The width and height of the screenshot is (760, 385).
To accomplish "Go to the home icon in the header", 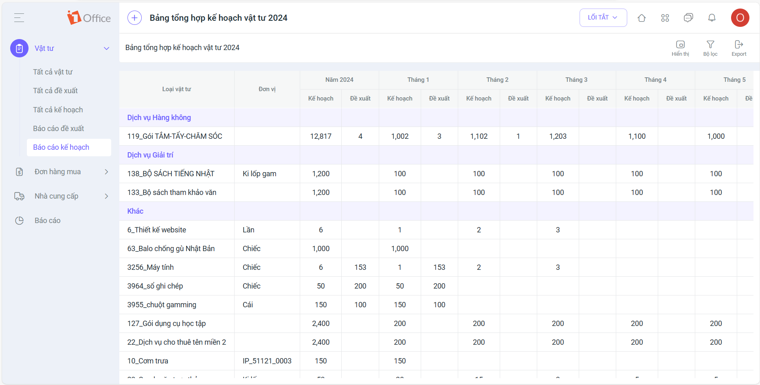I will [641, 18].
